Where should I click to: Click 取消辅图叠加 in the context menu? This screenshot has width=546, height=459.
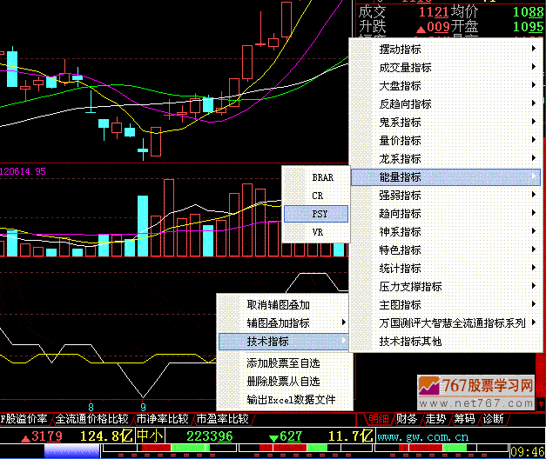pyautogui.click(x=279, y=305)
